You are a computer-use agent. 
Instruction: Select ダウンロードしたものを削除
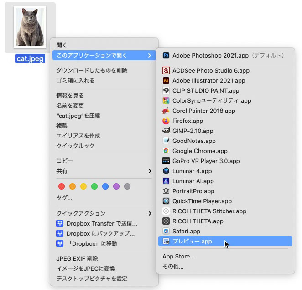pyautogui.click(x=92, y=70)
